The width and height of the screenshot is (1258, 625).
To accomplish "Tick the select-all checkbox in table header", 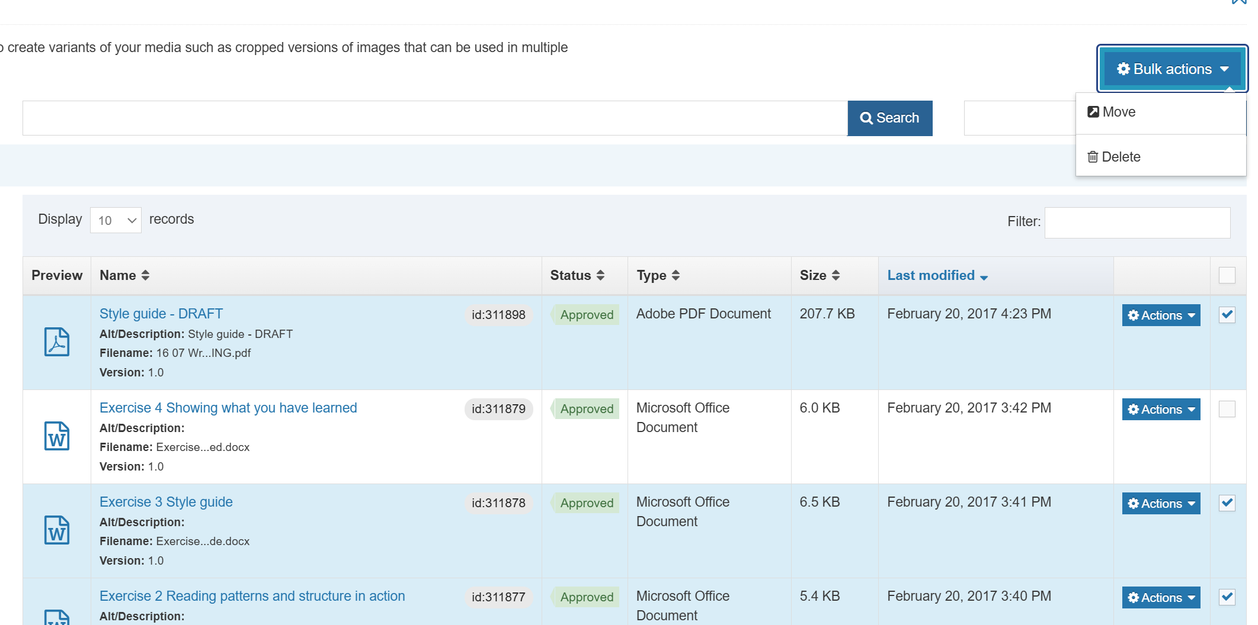I will (x=1227, y=275).
